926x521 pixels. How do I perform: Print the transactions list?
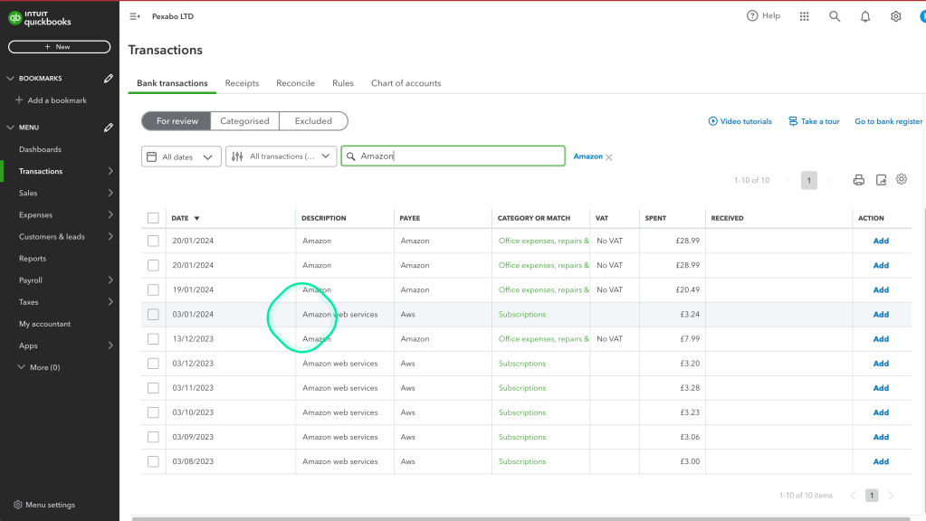click(x=859, y=180)
